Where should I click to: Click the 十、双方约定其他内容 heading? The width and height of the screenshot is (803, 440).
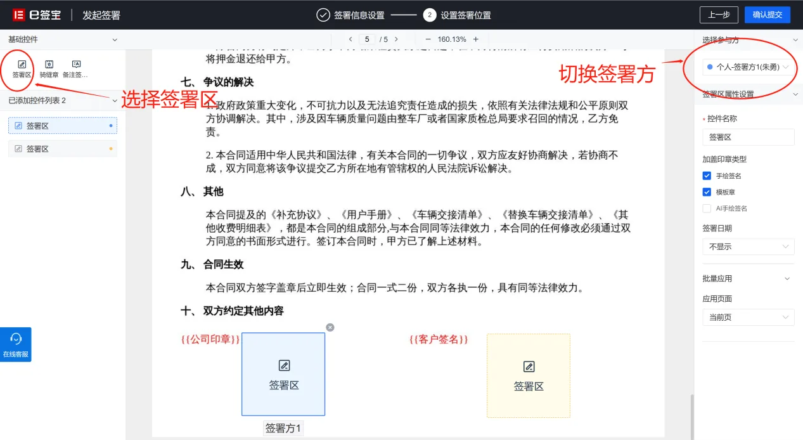pos(232,311)
